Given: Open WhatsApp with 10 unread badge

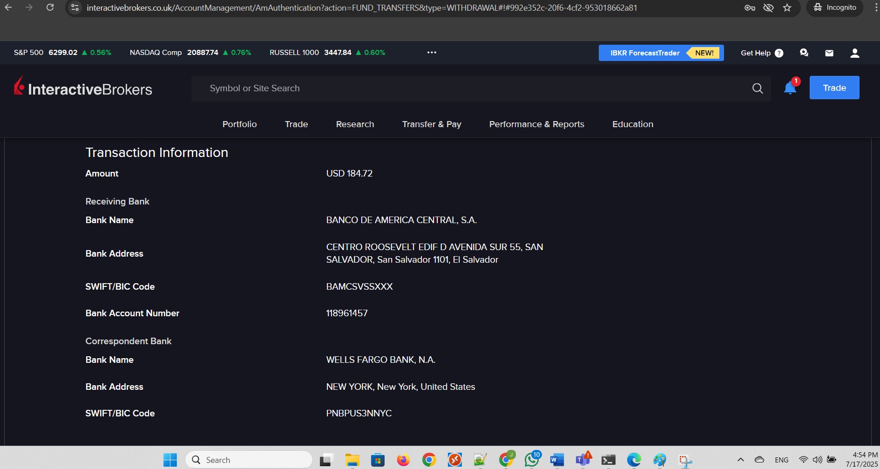Looking at the screenshot, I should point(532,459).
